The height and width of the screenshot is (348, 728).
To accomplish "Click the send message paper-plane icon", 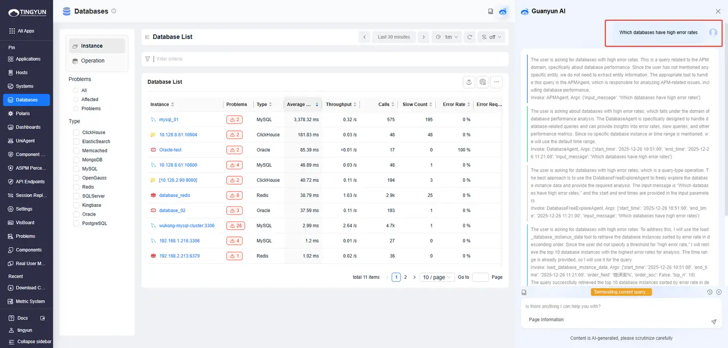I will [713, 321].
